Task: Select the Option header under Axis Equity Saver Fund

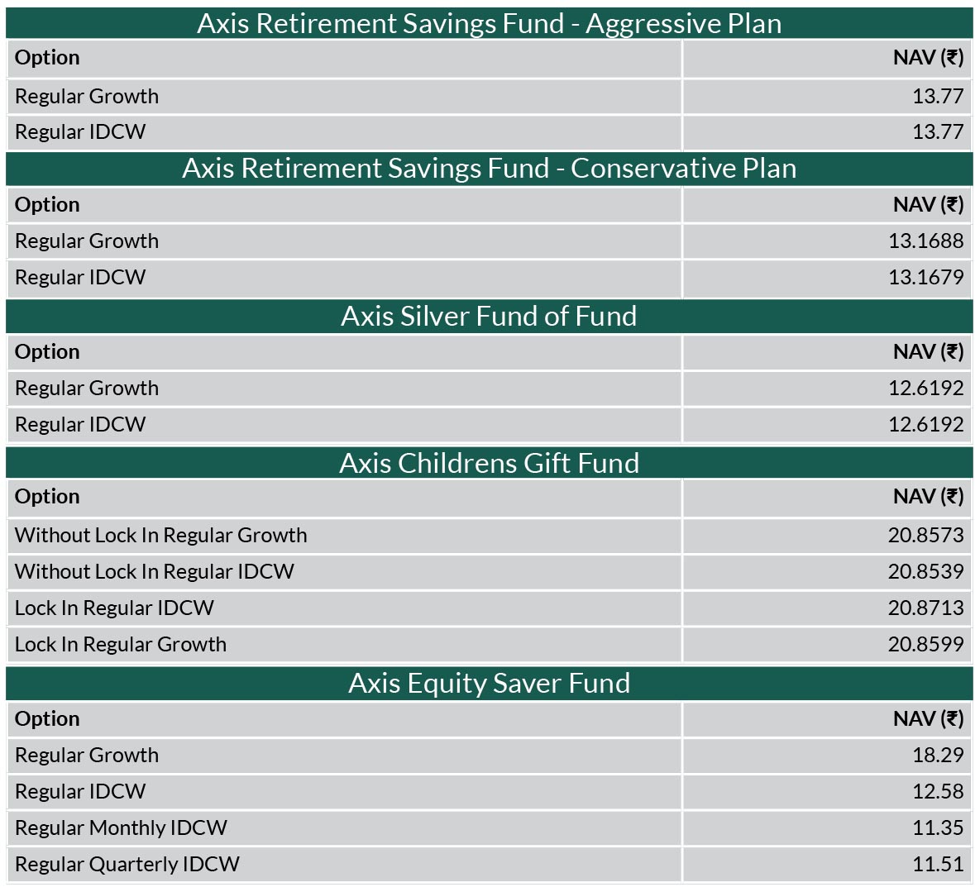Action: [x=47, y=718]
